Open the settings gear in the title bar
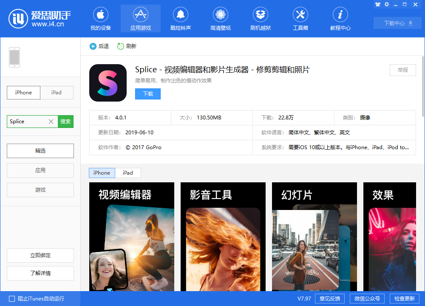Viewport: 425px width, 306px height. (386, 4)
